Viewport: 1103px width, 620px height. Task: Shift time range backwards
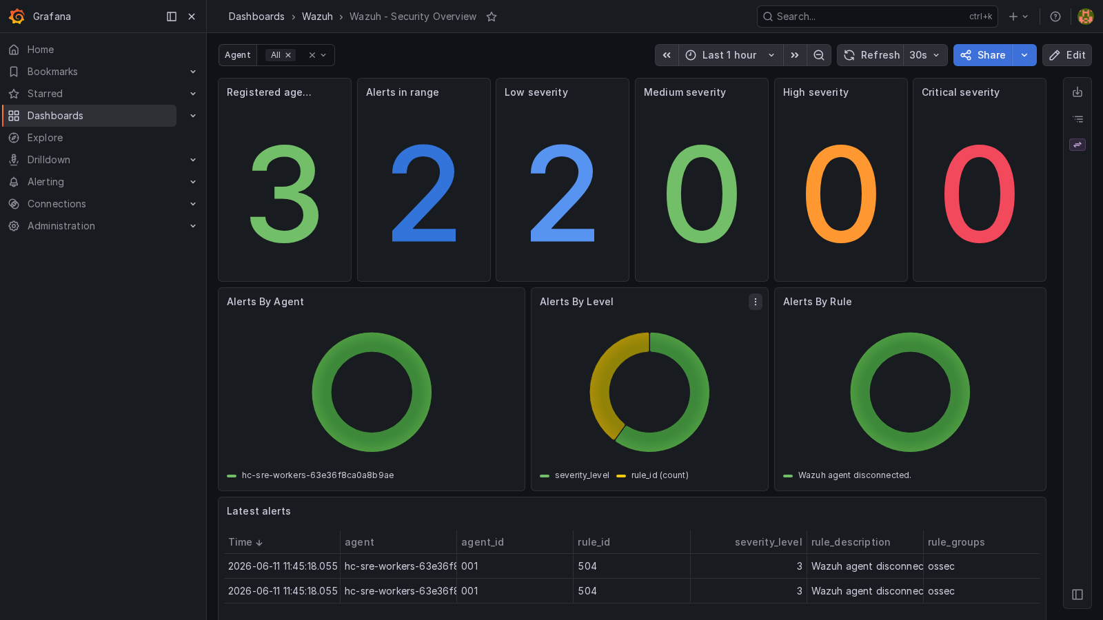click(667, 55)
